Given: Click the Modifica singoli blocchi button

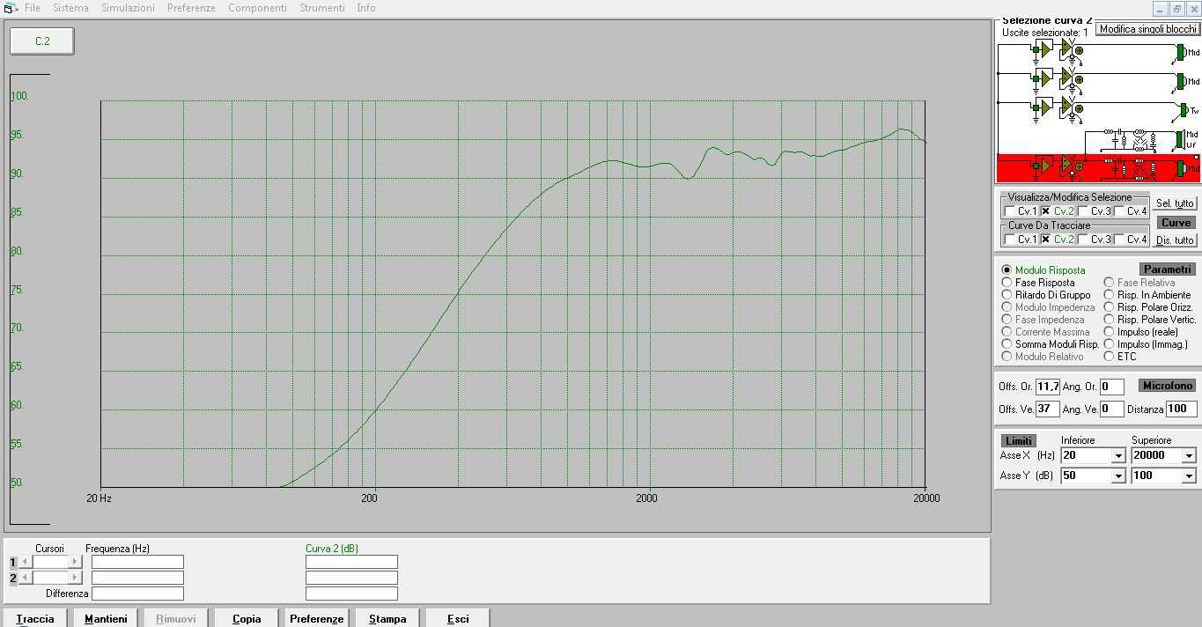Looking at the screenshot, I should [1147, 29].
